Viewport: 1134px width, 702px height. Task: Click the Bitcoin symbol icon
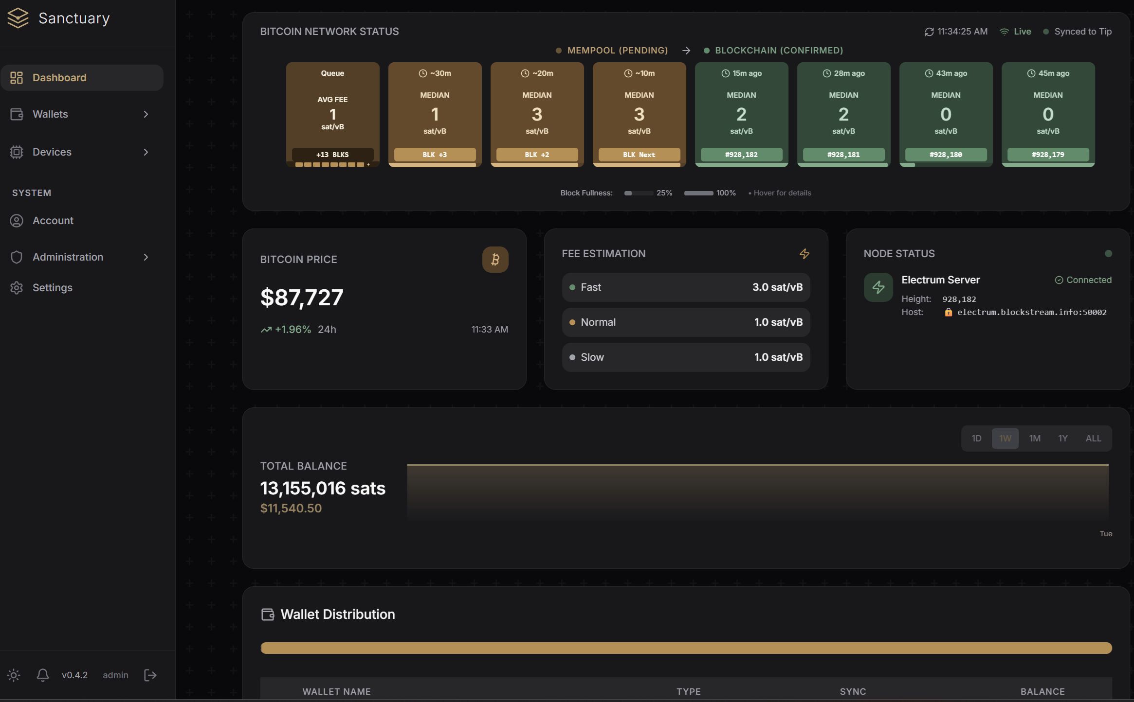(x=495, y=260)
